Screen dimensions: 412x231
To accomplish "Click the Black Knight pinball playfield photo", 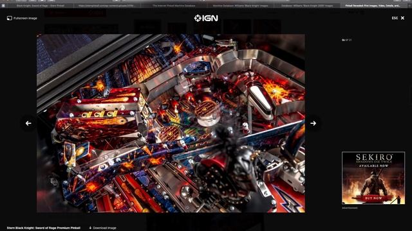I will point(171,123).
